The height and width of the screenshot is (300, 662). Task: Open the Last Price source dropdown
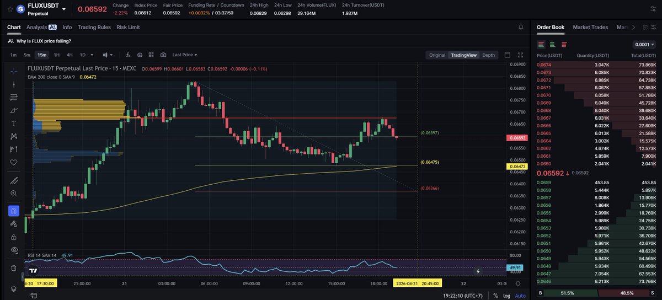[184, 55]
